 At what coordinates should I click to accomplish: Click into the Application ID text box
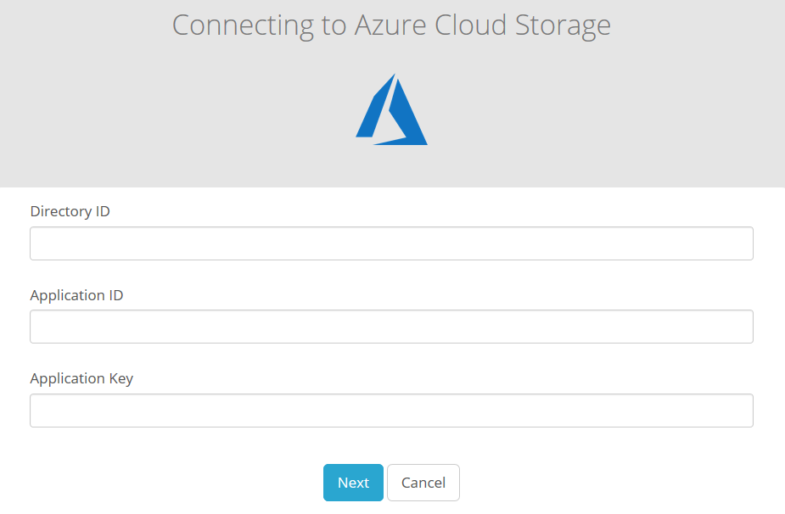coord(391,327)
